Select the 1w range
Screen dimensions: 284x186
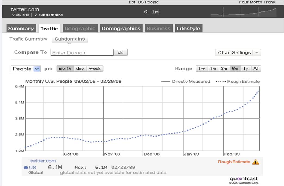[x=202, y=69]
